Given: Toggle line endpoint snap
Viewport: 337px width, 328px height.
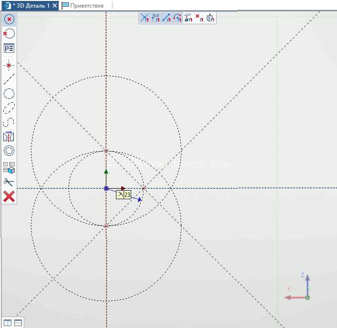Looking at the screenshot, I should click(x=166, y=18).
